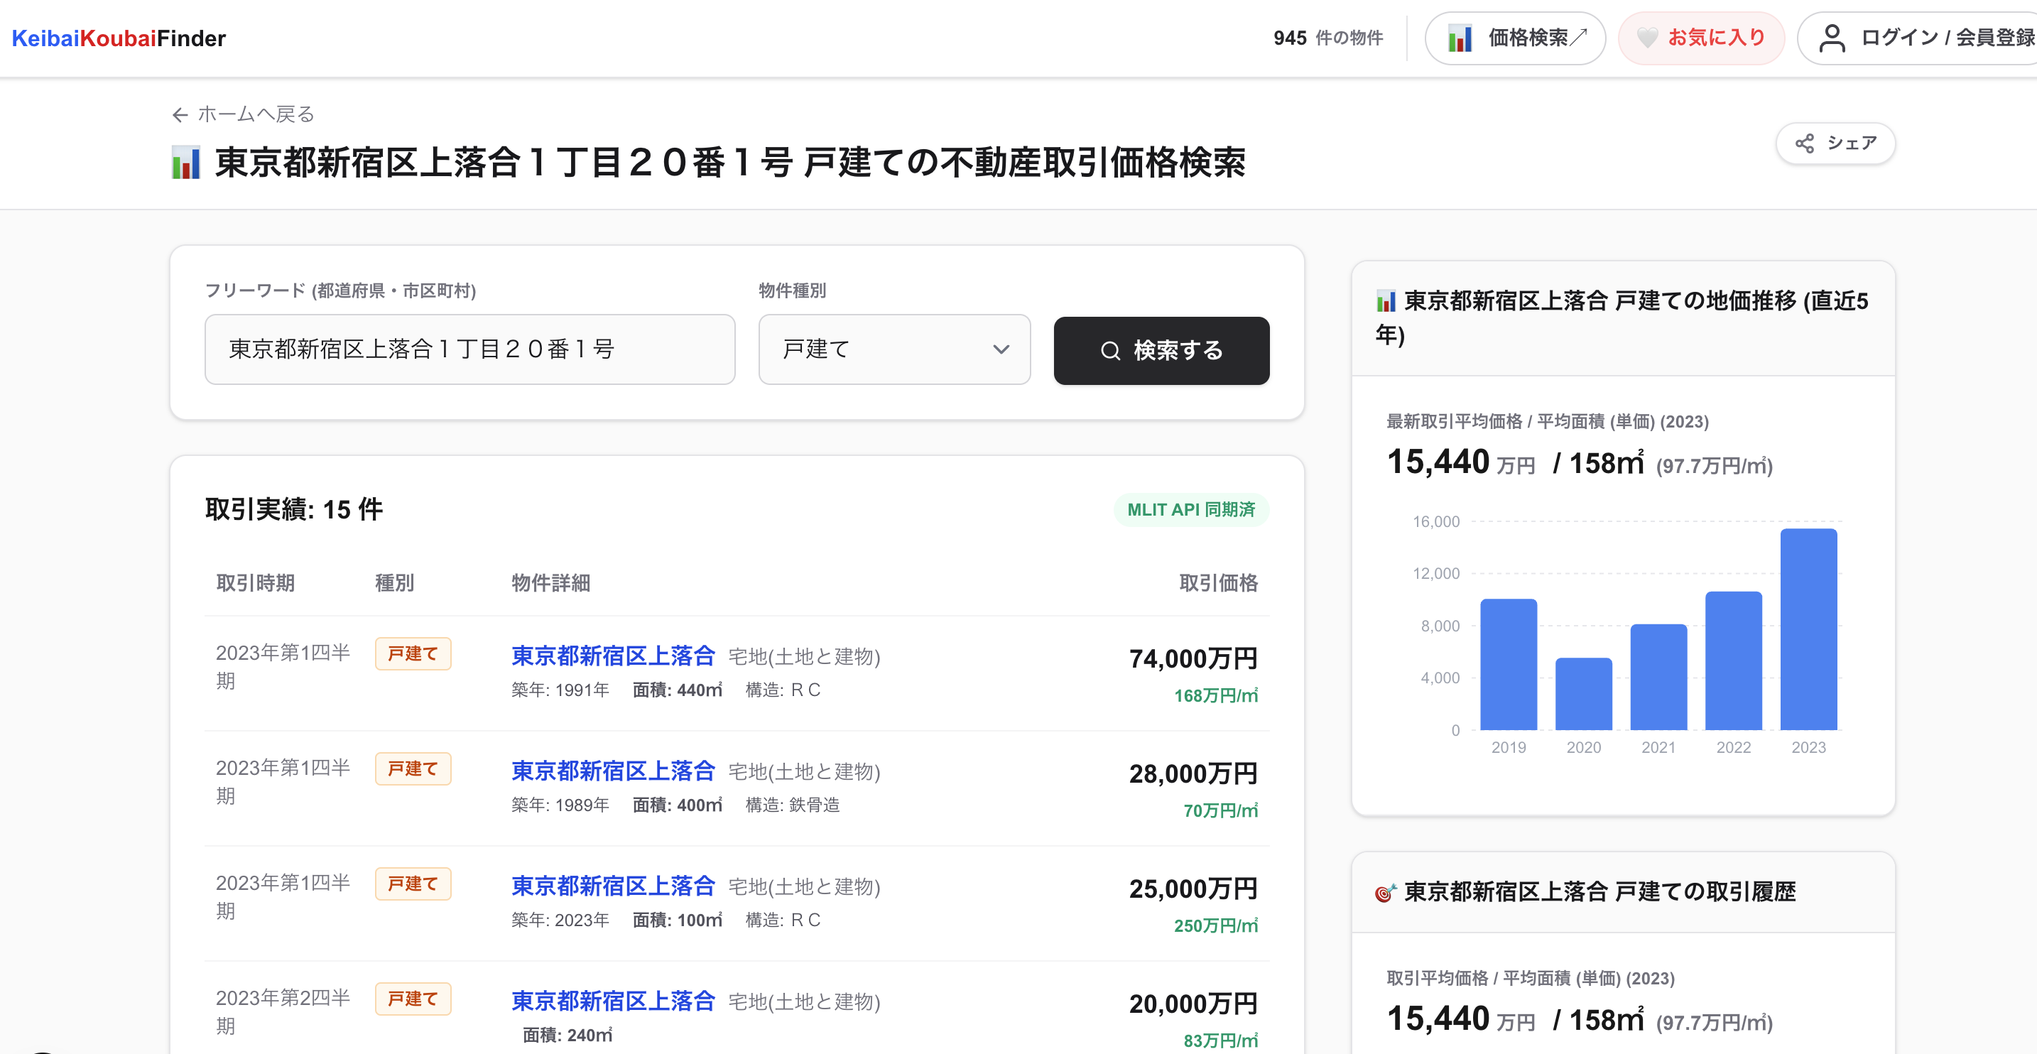Click the chart icon beside the page title
The width and height of the screenshot is (2037, 1054).
(x=187, y=163)
